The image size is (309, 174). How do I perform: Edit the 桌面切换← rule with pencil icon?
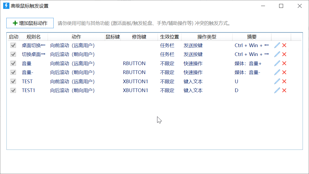(x=277, y=45)
